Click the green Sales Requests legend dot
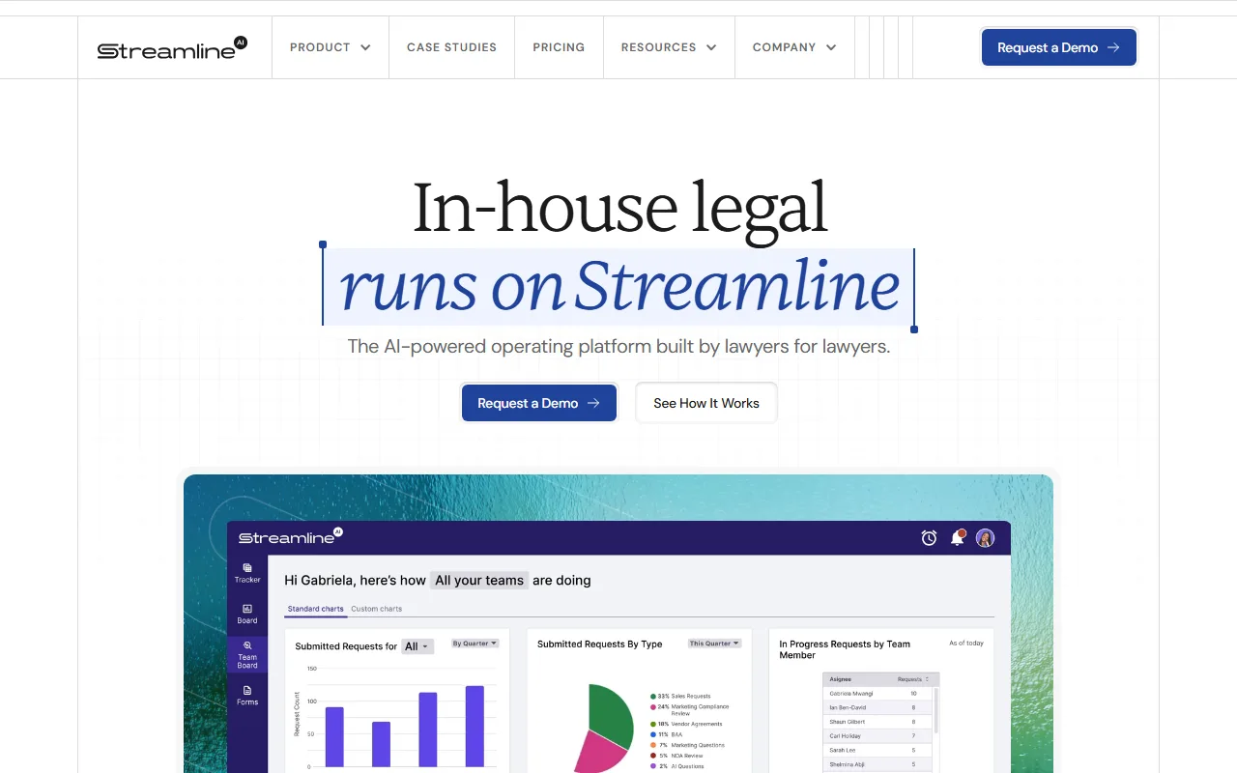Viewport: 1237px width, 773px height. coord(653,696)
